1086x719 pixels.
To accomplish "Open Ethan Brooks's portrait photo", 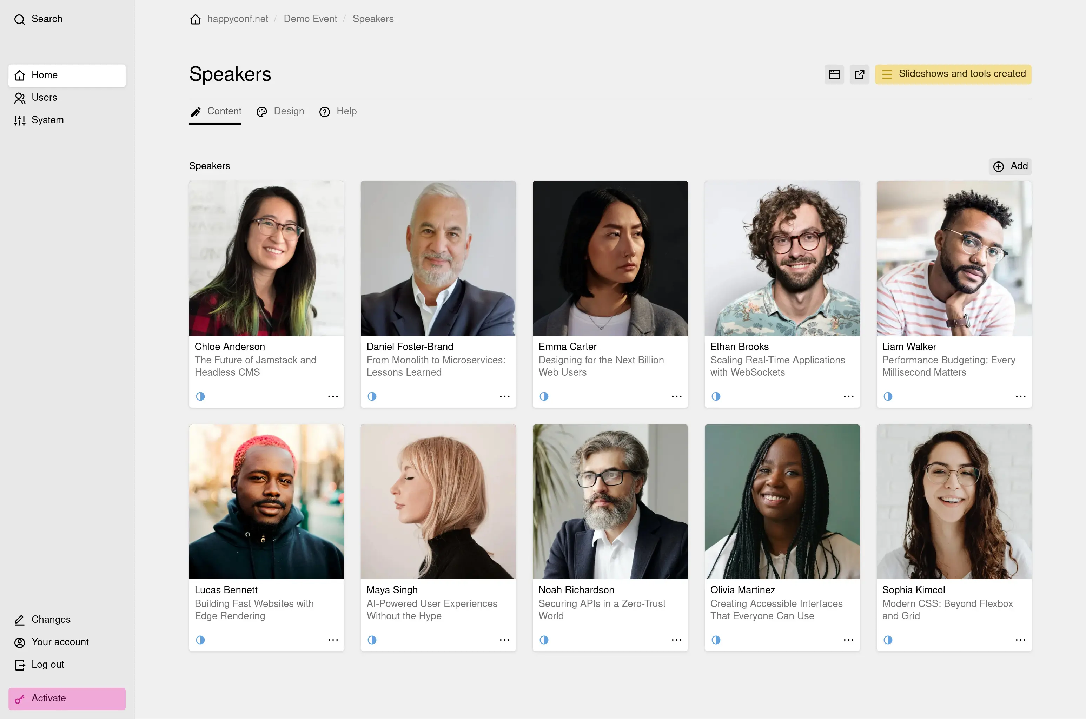I will point(782,258).
